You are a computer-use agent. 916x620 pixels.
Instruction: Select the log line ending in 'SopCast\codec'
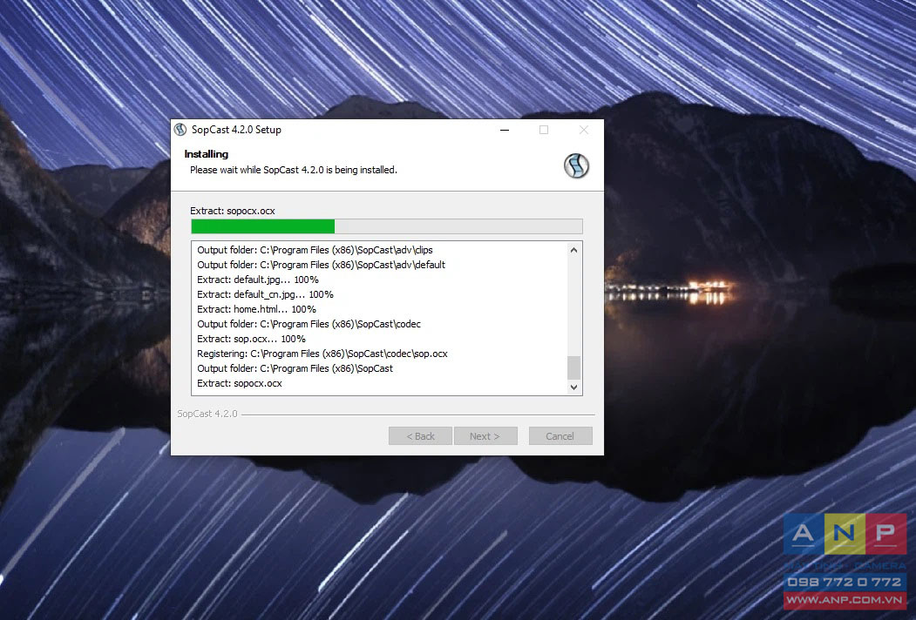click(x=309, y=324)
